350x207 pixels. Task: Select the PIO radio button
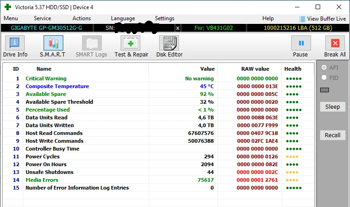[324, 78]
